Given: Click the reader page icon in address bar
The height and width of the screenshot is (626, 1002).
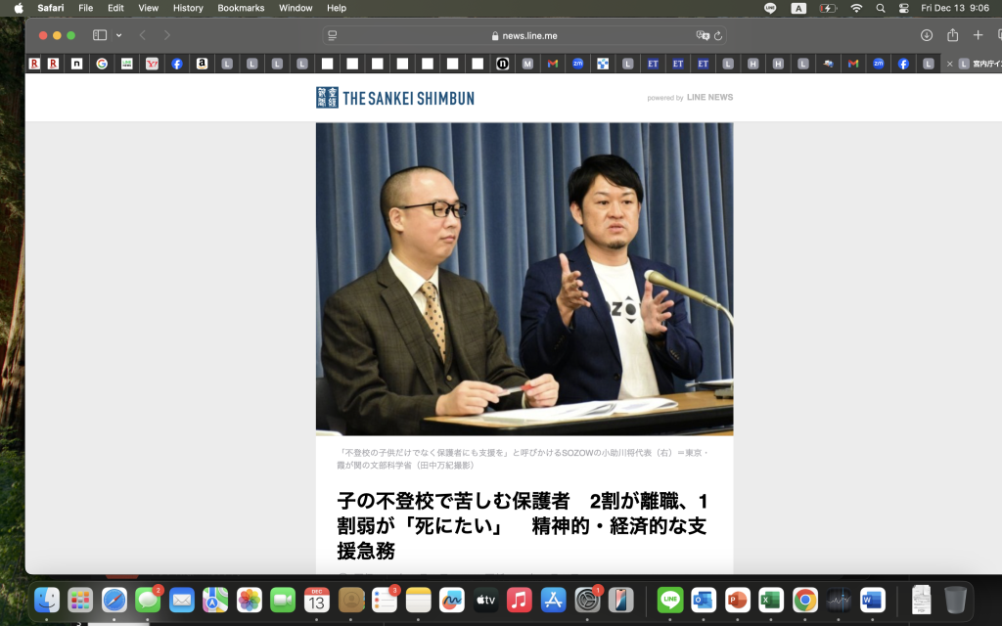Looking at the screenshot, I should 333,35.
